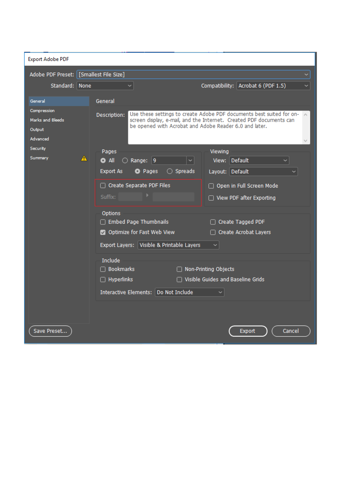Viewport: 341px width, 482px height.
Task: Check Non-Printing Objects option
Action: (x=179, y=269)
